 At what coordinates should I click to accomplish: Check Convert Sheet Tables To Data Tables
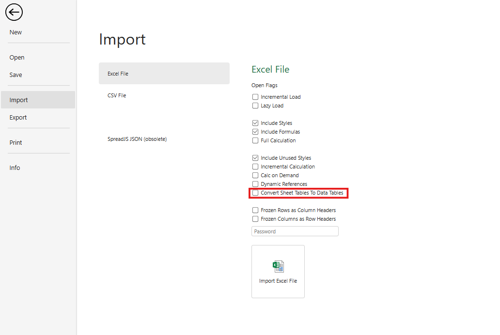coord(255,193)
